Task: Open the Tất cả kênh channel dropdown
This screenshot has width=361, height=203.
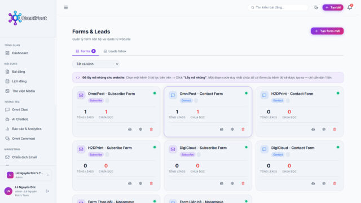Action: tap(96, 64)
